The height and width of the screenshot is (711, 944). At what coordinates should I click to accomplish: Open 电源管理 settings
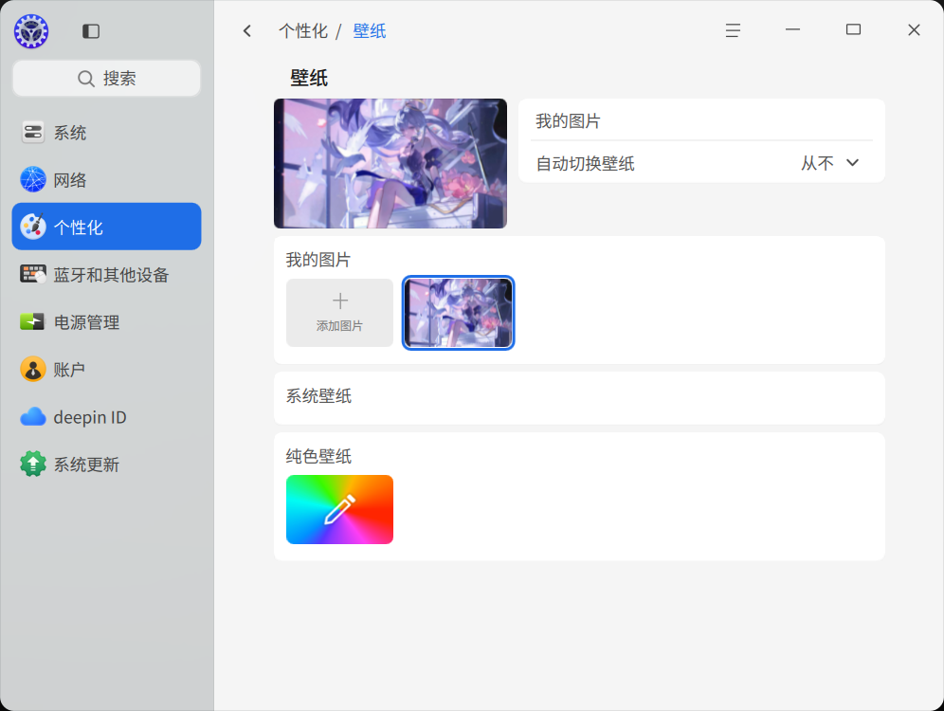point(106,321)
